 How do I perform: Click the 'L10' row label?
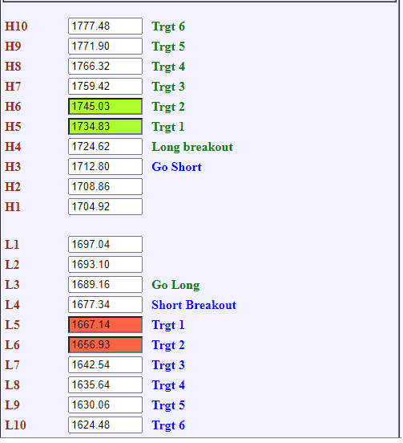click(x=15, y=425)
